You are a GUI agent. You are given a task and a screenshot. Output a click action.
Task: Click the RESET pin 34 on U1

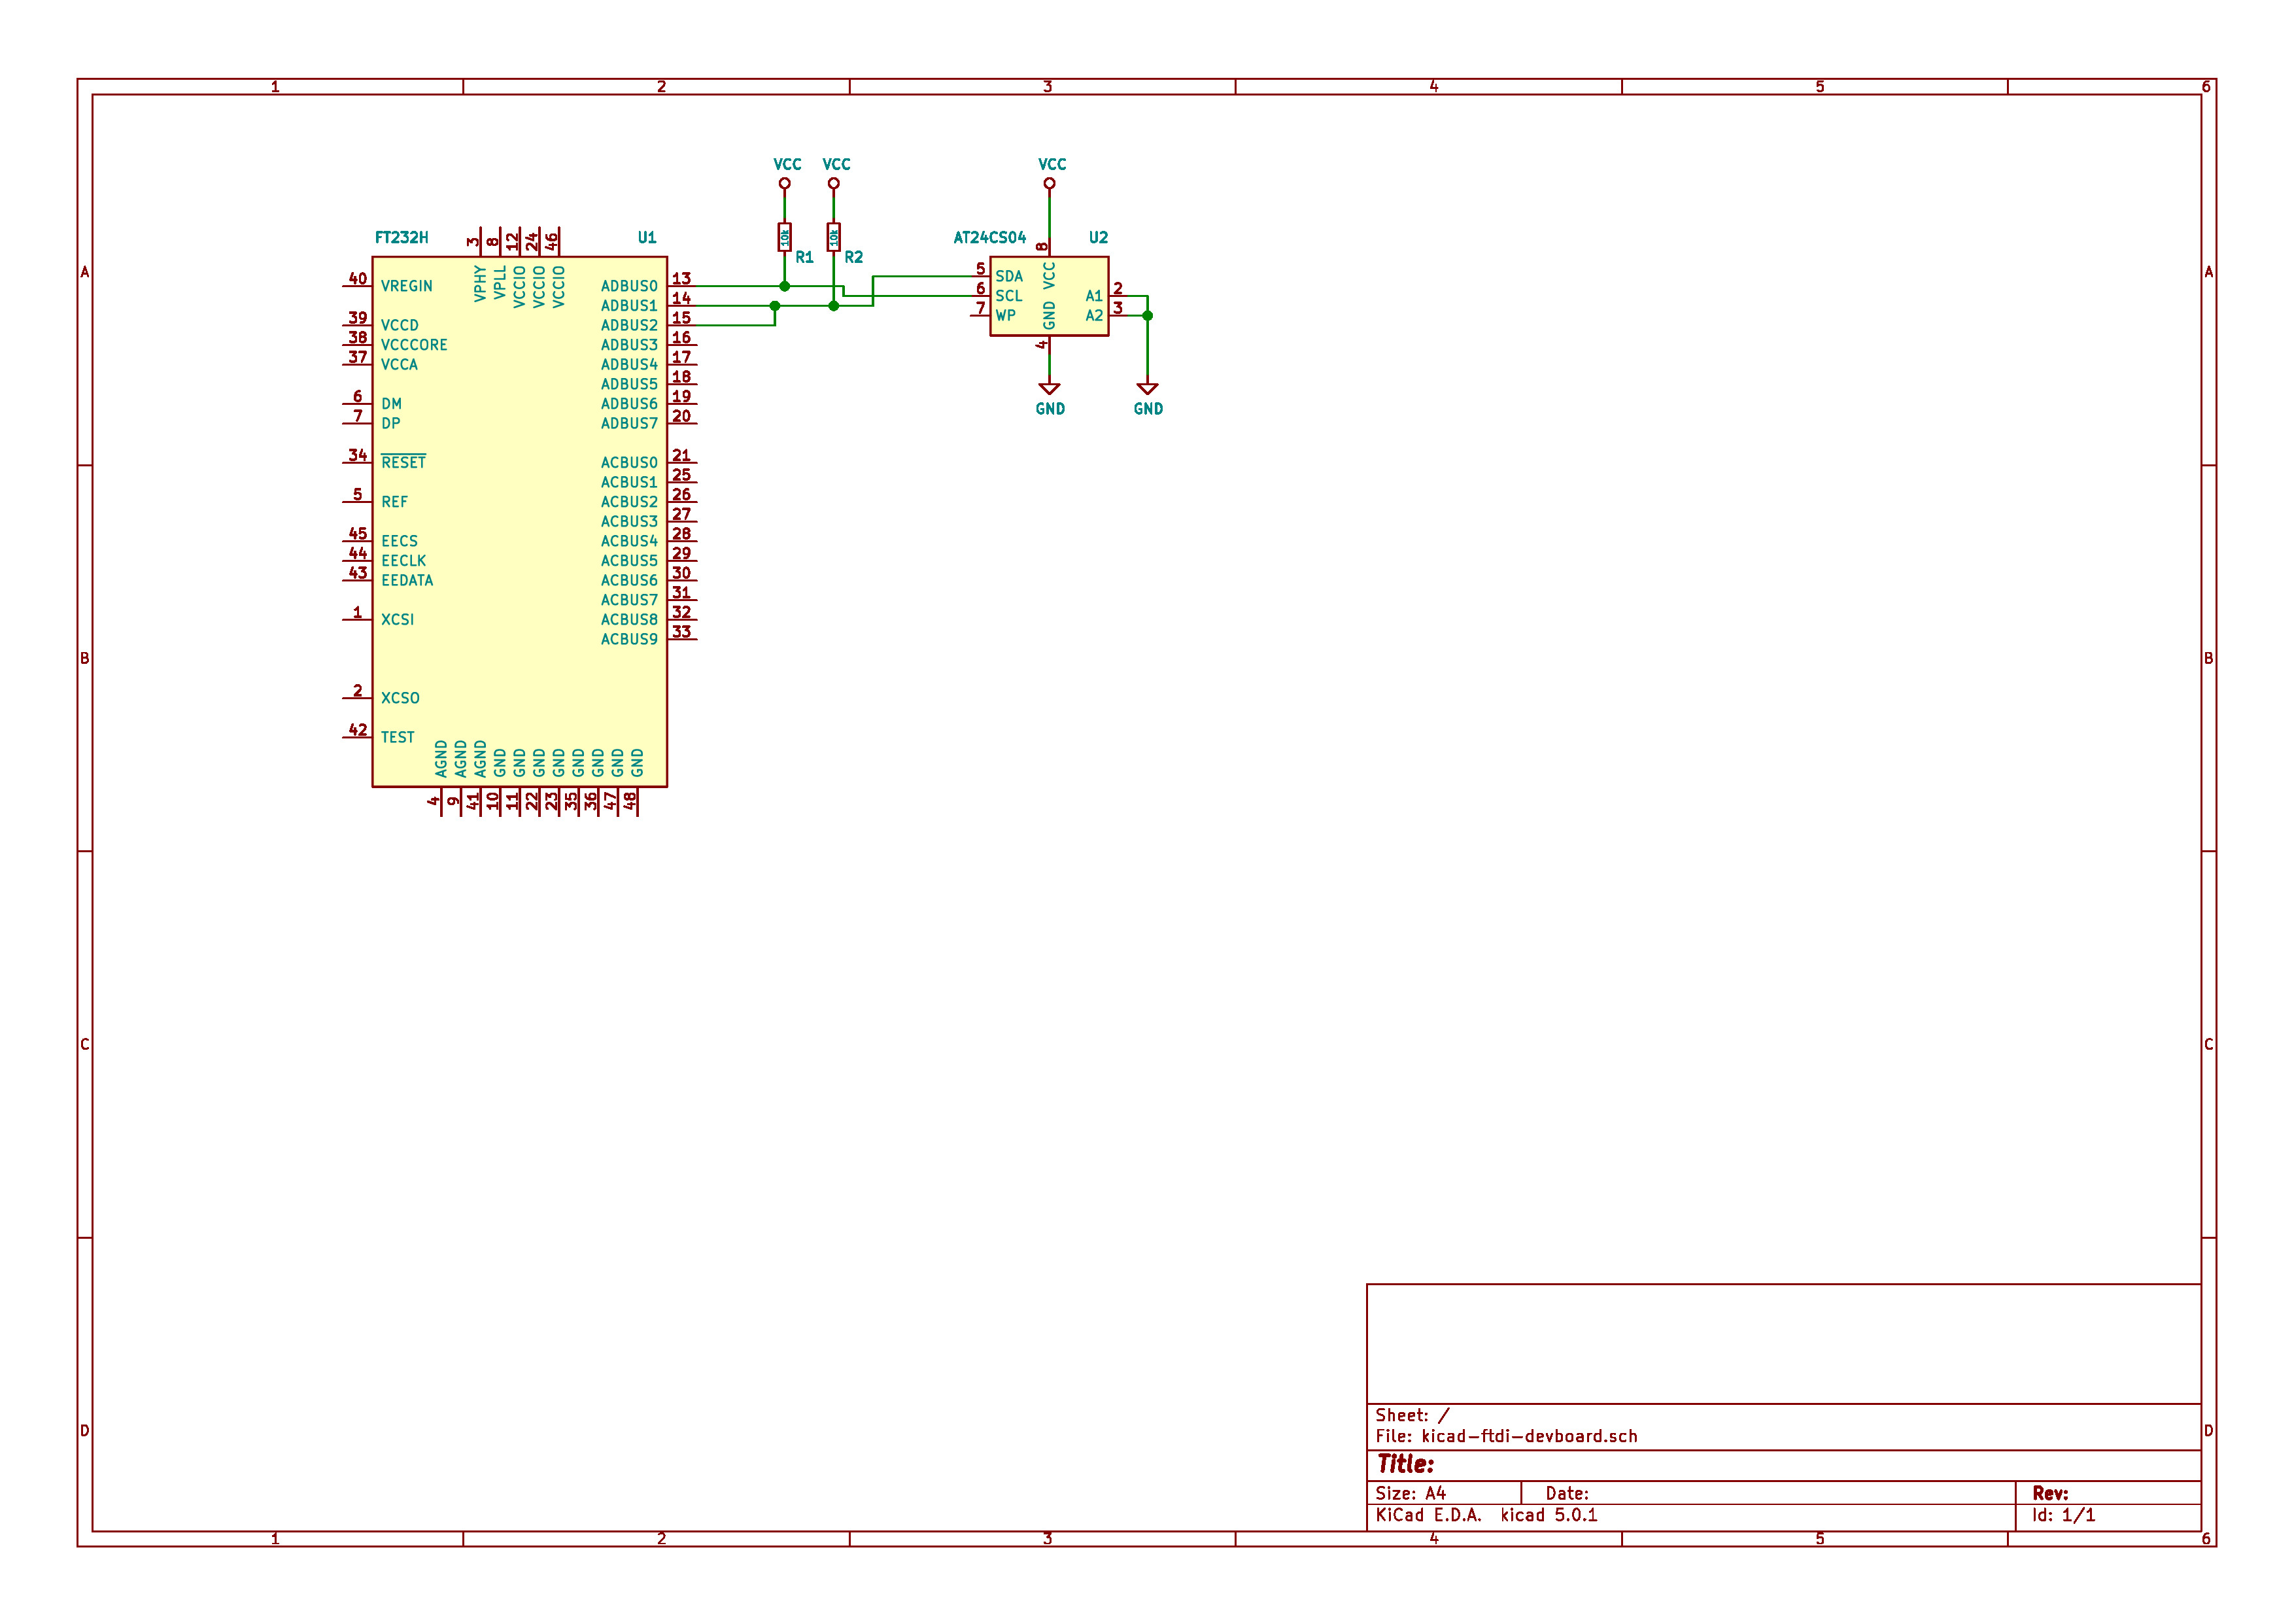[357, 462]
